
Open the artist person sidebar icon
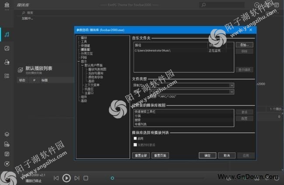[7, 62]
